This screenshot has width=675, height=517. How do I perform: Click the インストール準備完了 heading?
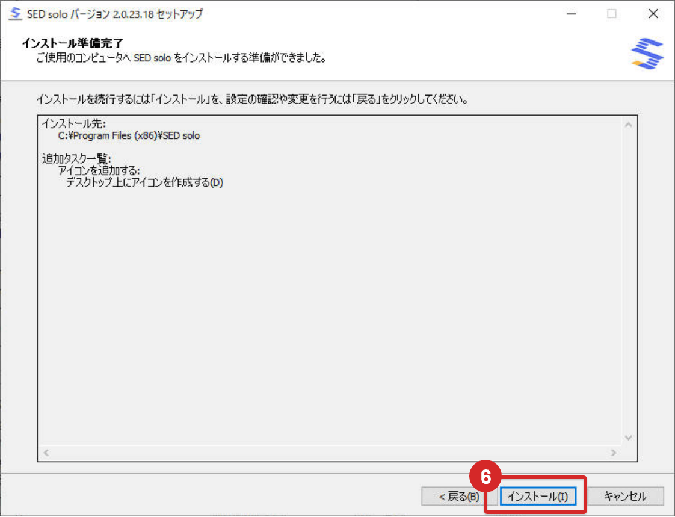73,43
